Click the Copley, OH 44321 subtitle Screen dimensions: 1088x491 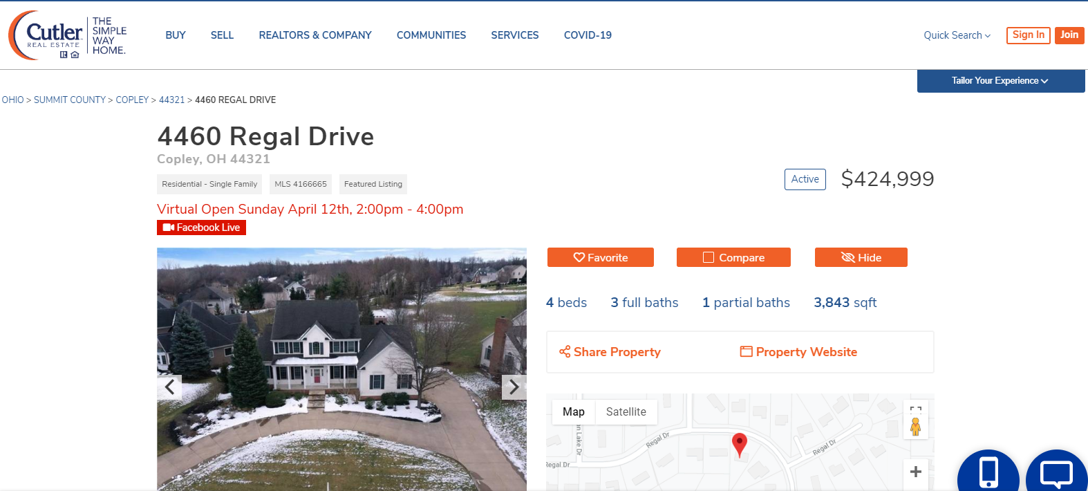click(214, 159)
